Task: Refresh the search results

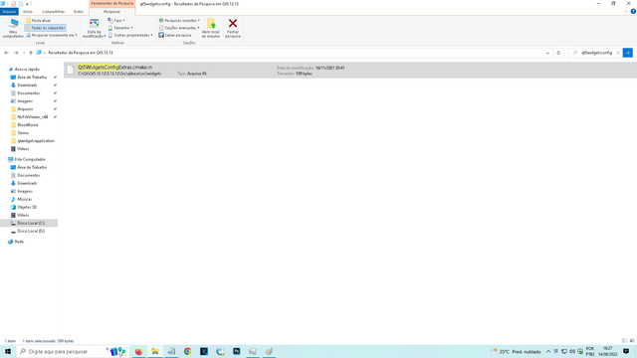Action: point(558,53)
